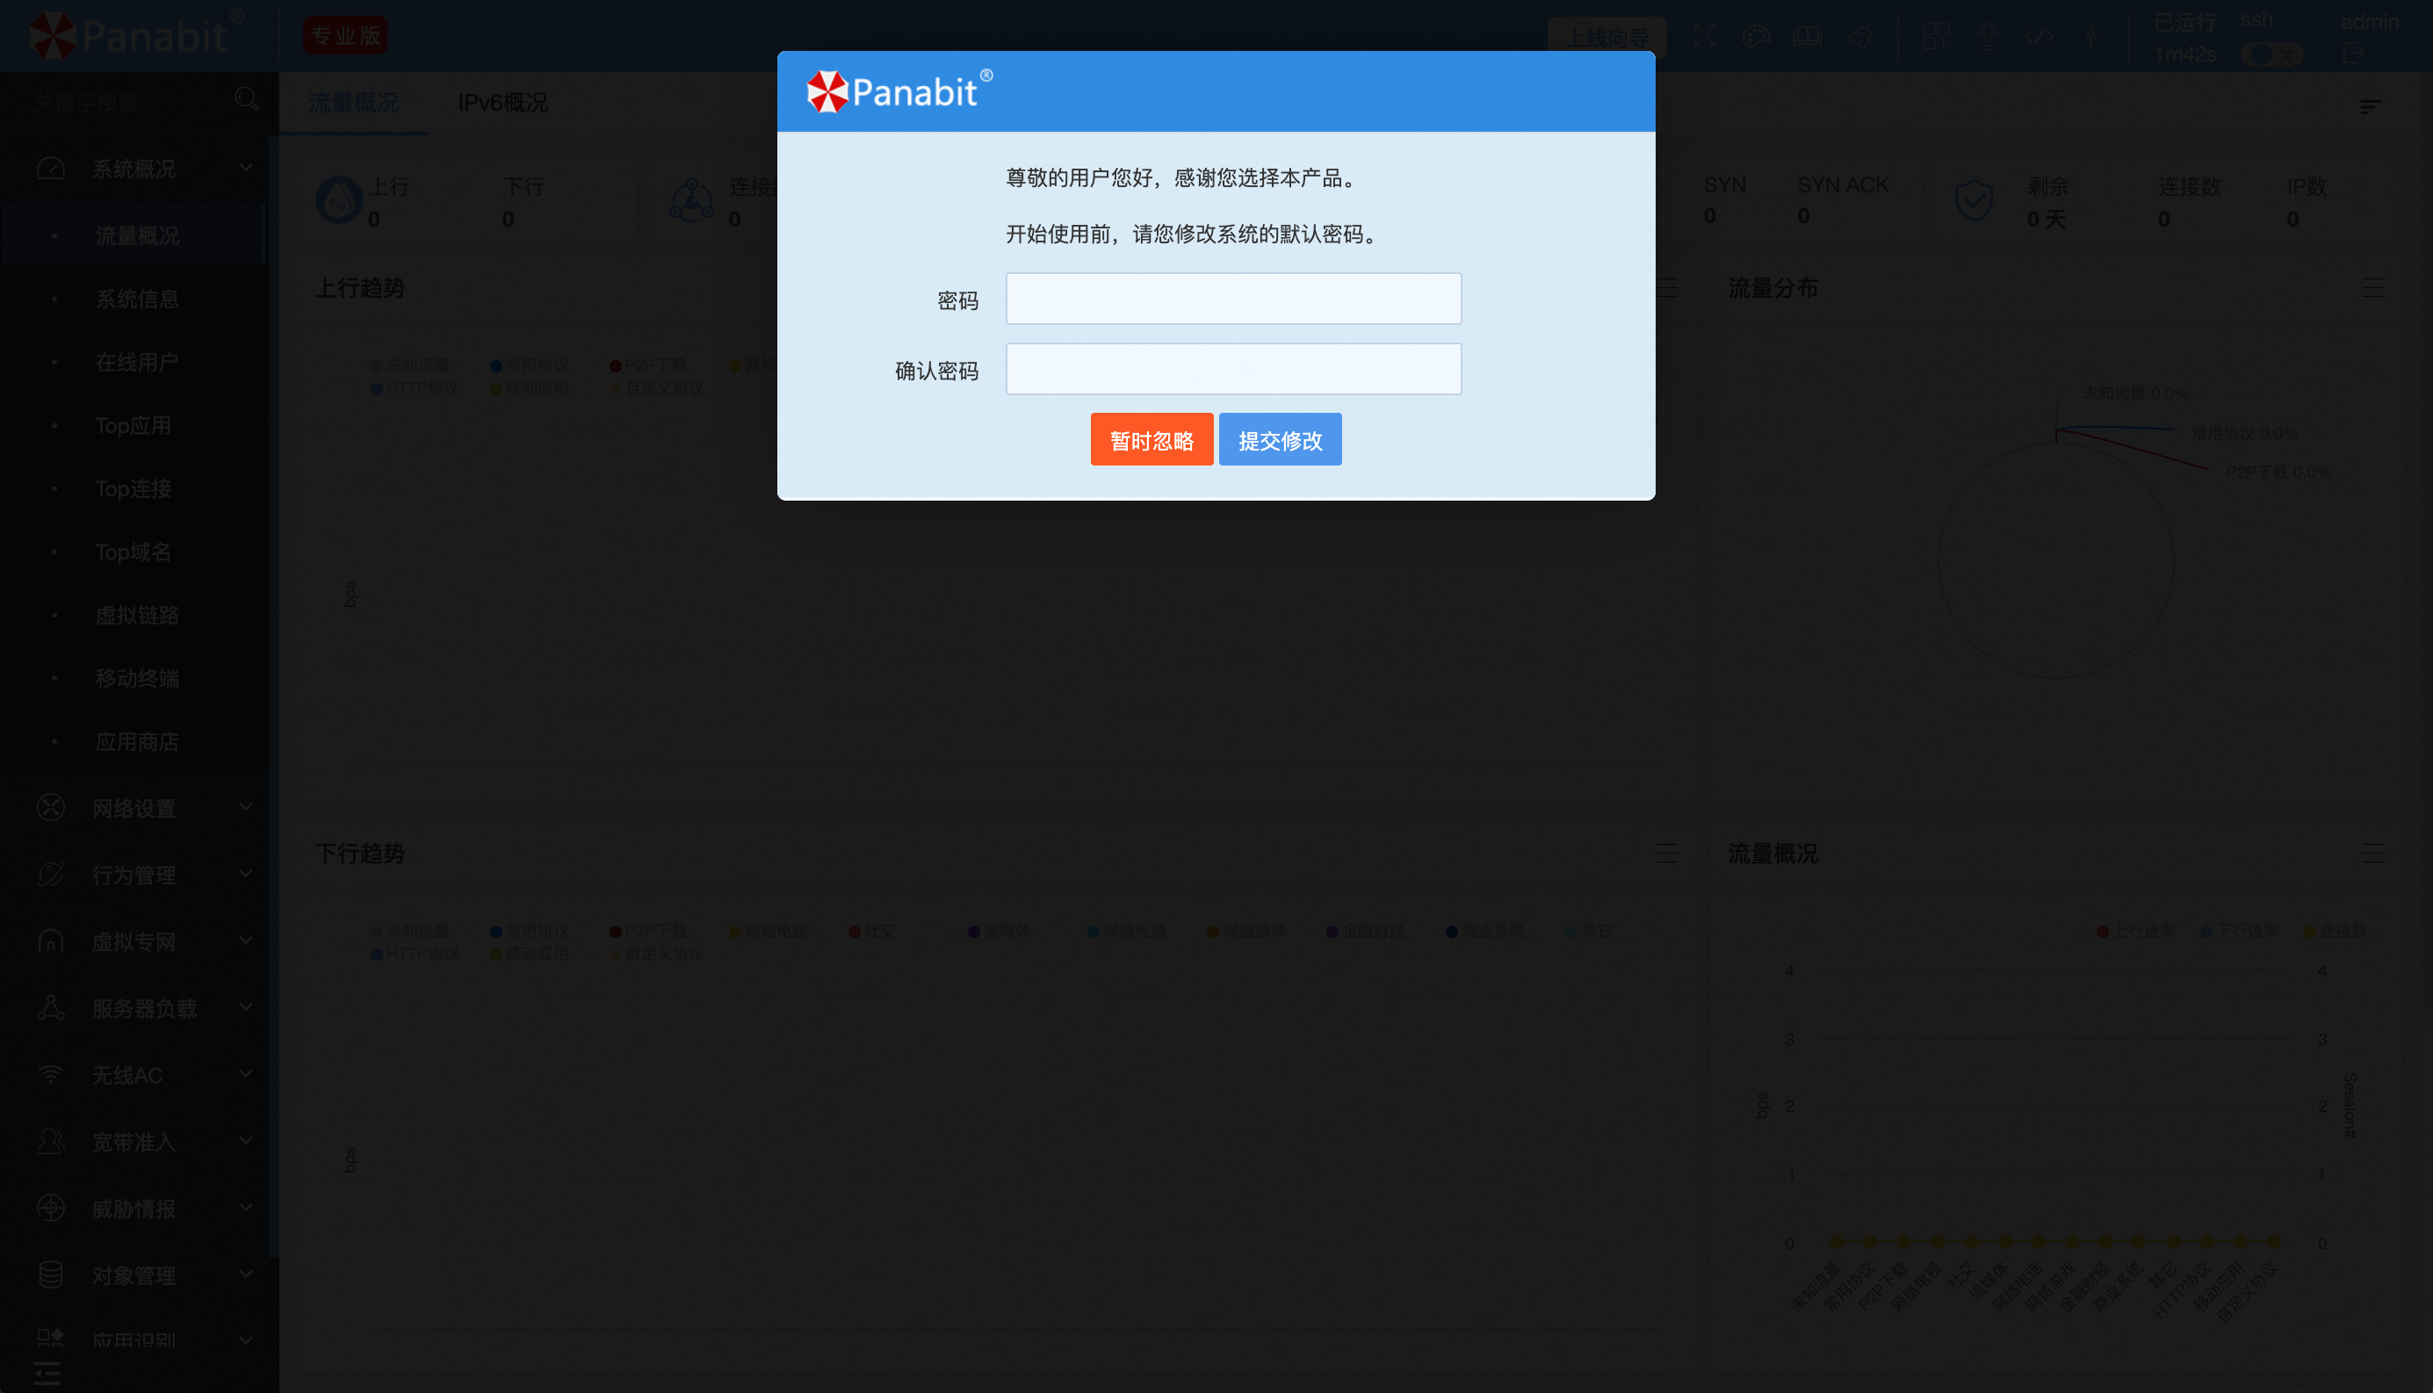Open the code brackets icon
This screenshot has height=1393, width=2433.
pyautogui.click(x=2039, y=36)
